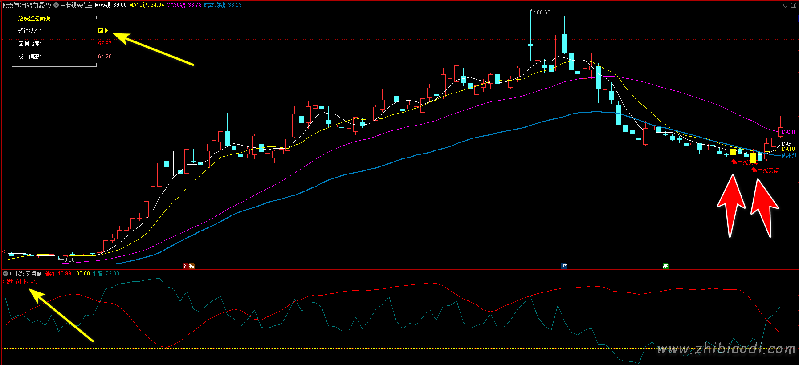
Task: Click the blue 成本均线 legend value
Action: (223, 5)
